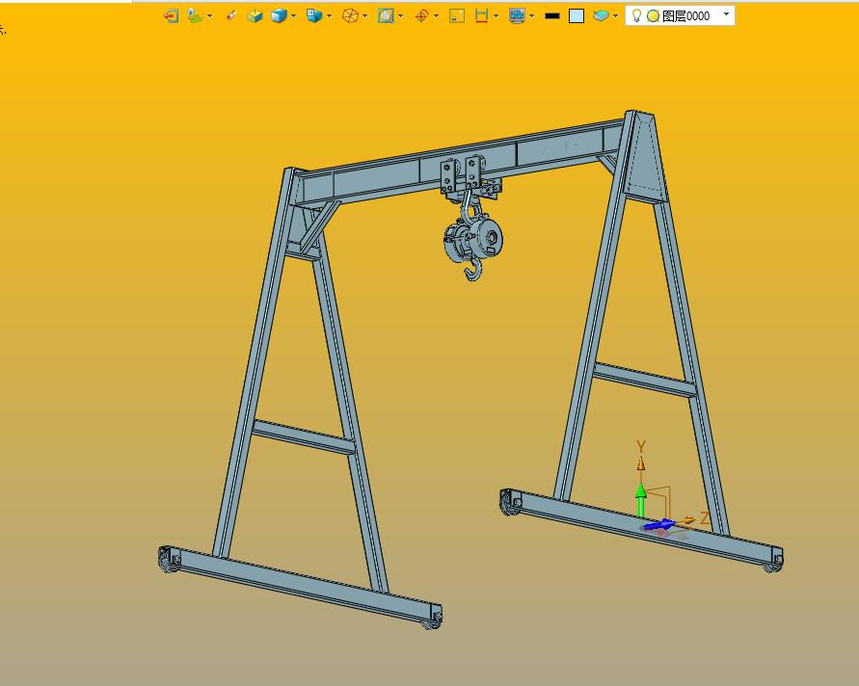Click the view orientation cube icon
This screenshot has width=859, height=686.
click(314, 15)
